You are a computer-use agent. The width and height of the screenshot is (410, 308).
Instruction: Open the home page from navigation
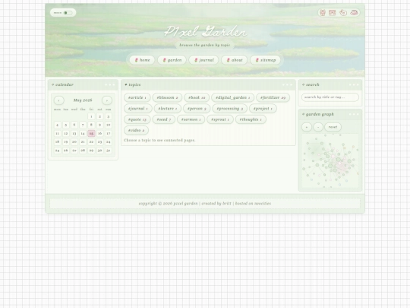pyautogui.click(x=142, y=60)
